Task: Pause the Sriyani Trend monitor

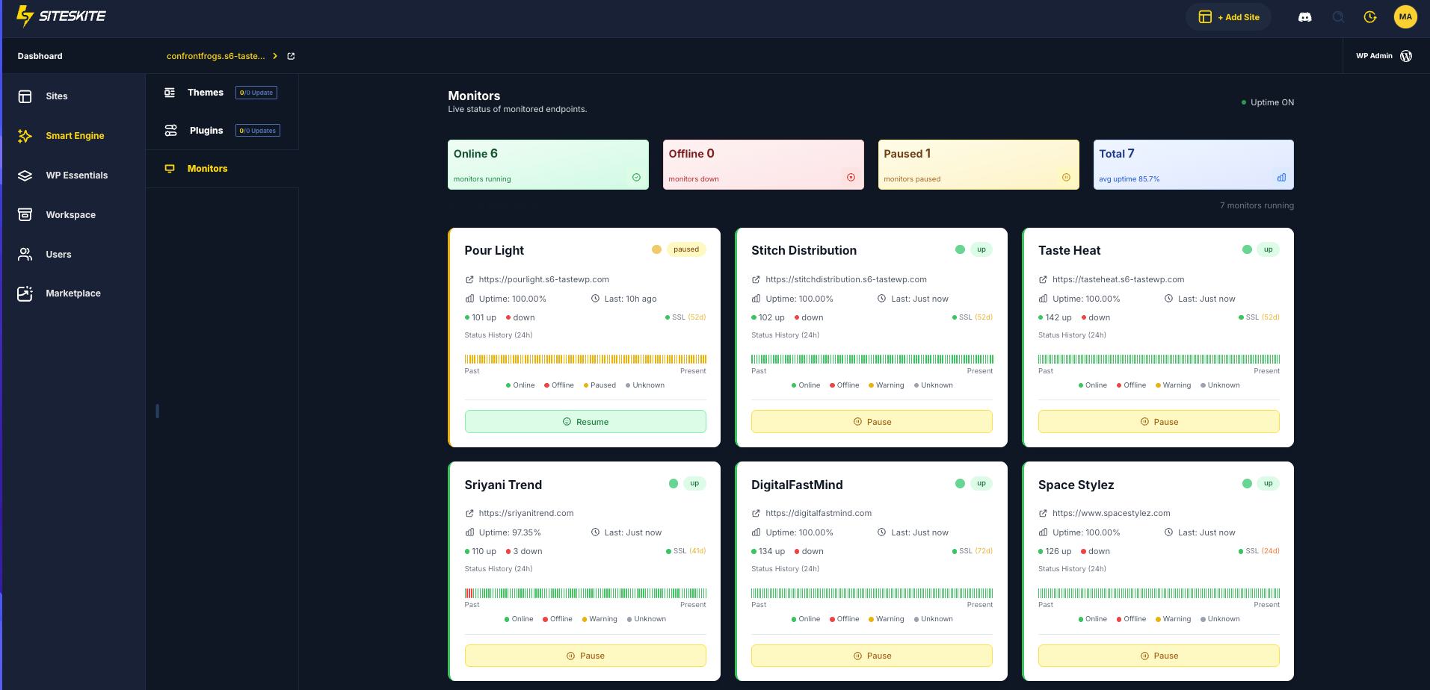Action: [585, 656]
